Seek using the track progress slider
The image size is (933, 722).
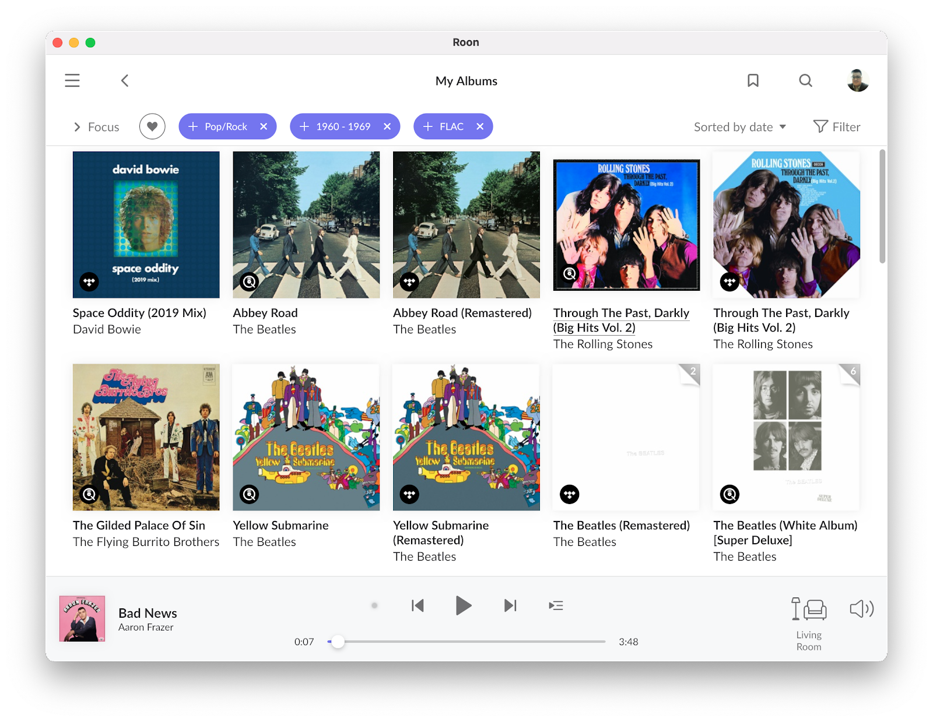click(x=466, y=642)
